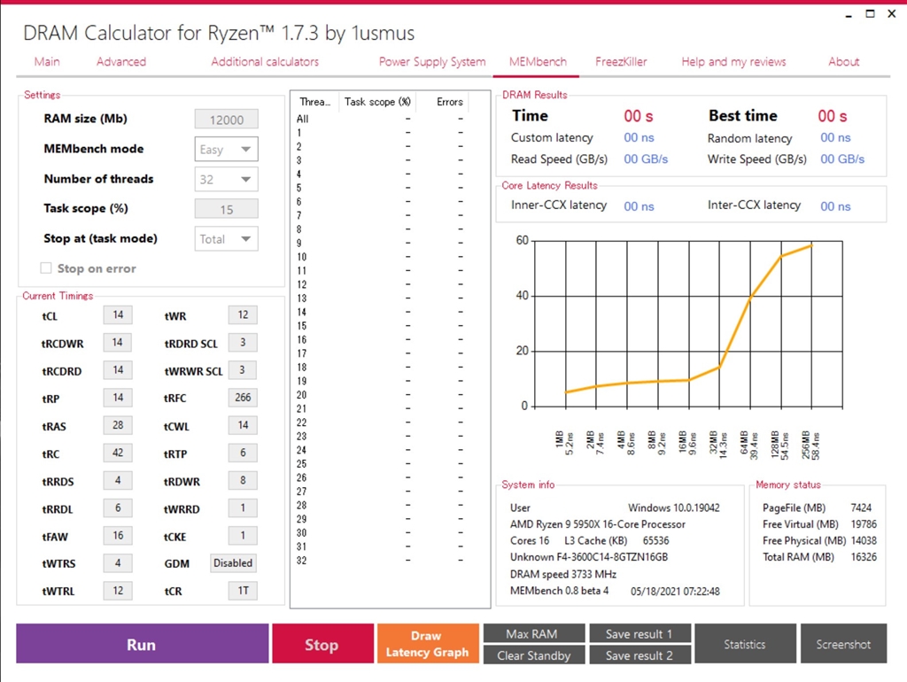Open the FreezKiller tab
Image resolution: width=907 pixels, height=682 pixels.
click(x=621, y=62)
